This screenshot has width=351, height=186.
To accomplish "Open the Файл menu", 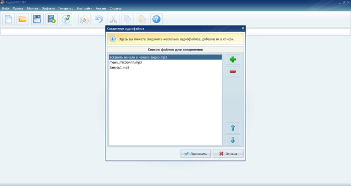I will point(6,8).
